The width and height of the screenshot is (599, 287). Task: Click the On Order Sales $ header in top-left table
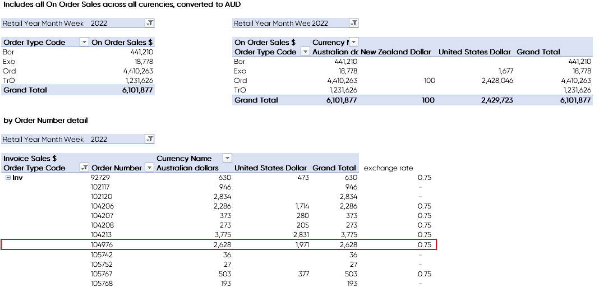122,42
